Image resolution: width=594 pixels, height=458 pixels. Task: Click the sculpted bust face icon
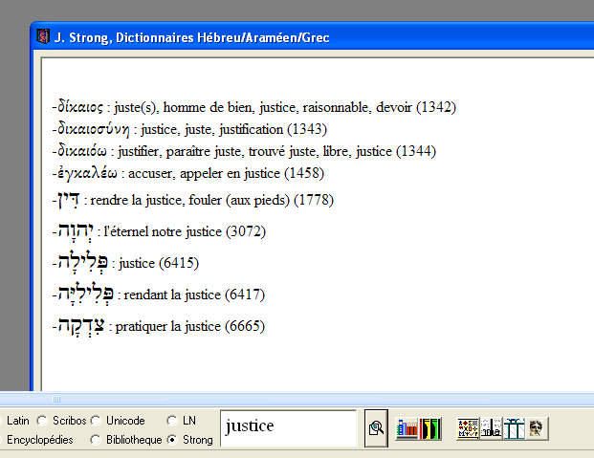tap(538, 428)
